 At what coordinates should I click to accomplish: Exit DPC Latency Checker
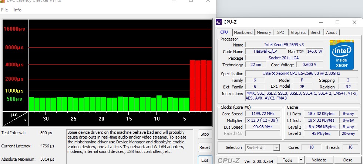click(x=205, y=160)
